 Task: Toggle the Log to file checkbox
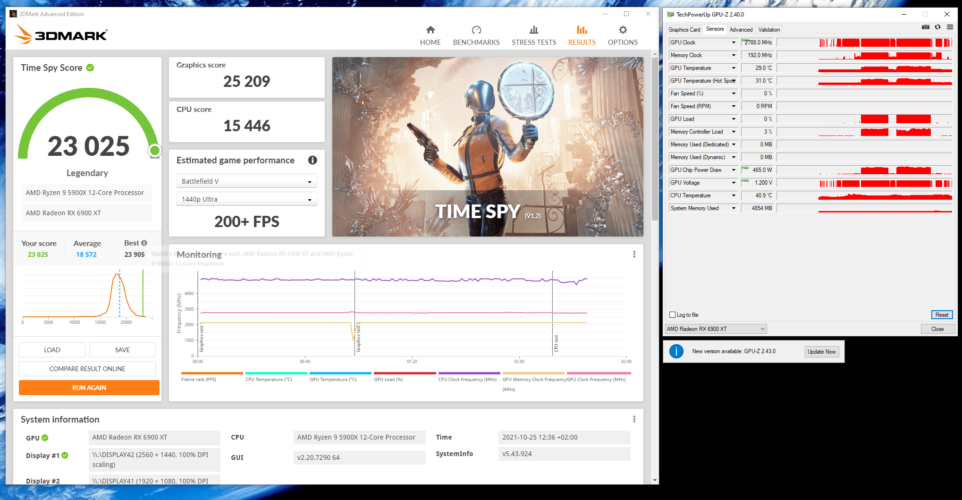pos(672,315)
